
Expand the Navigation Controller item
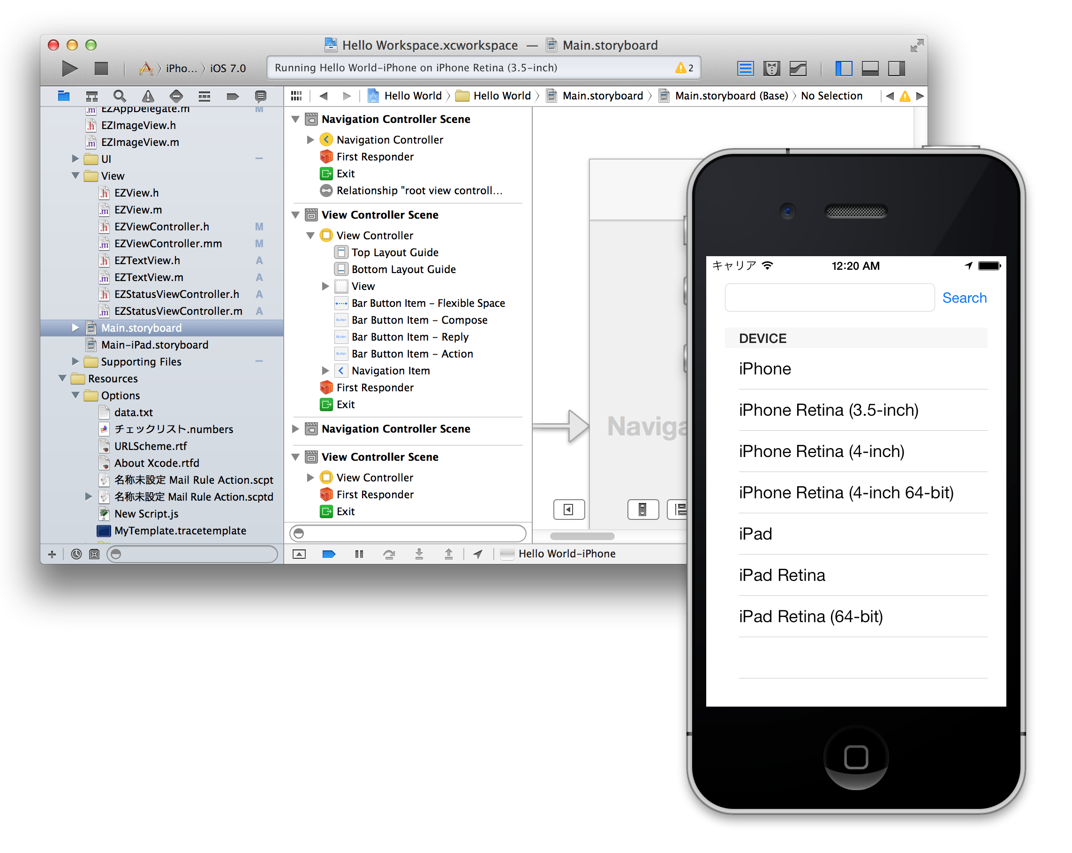[x=310, y=140]
